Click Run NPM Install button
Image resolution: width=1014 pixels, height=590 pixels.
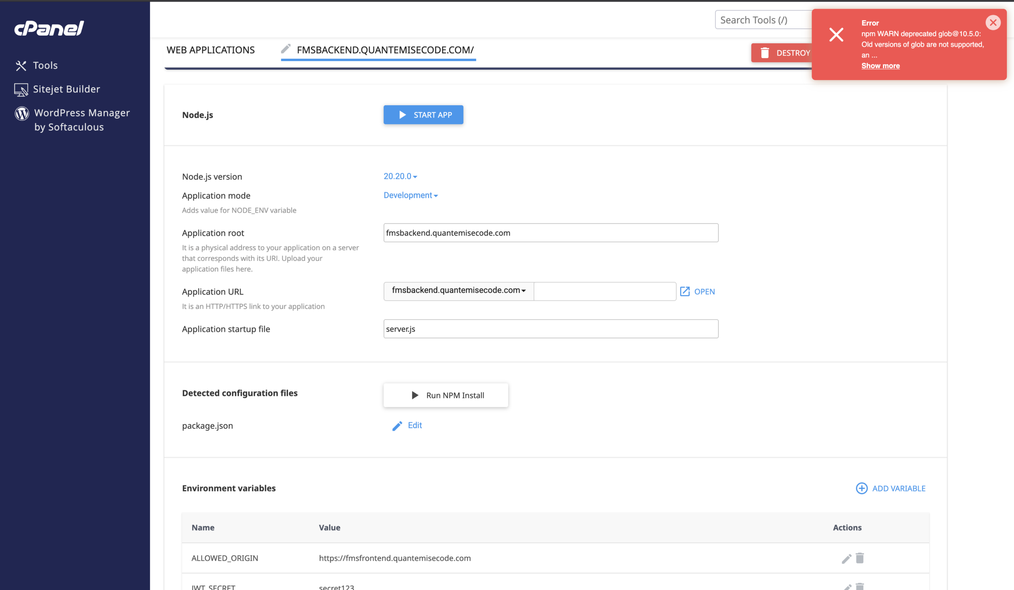click(446, 395)
